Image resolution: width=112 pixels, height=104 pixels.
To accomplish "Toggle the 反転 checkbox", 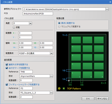I will pyautogui.click(x=14, y=27).
